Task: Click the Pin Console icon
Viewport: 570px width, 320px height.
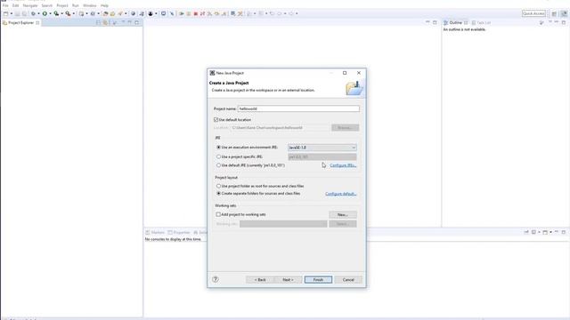Action: pos(526,232)
